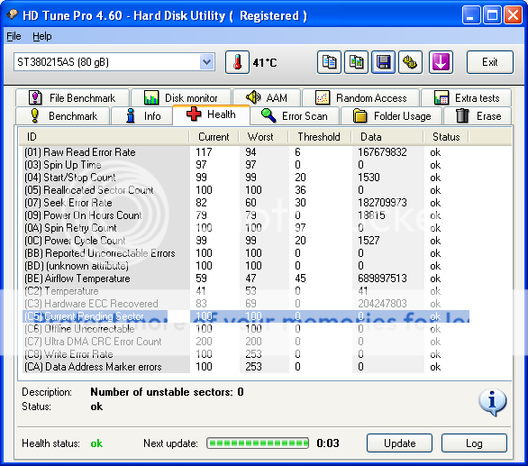Select the (C5) Current Pending Sector row
Viewport: 528px width, 466px height.
coord(246,316)
